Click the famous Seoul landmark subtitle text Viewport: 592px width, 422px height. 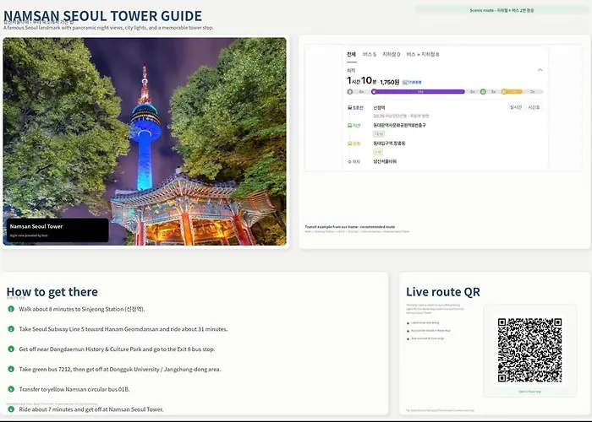click(108, 28)
